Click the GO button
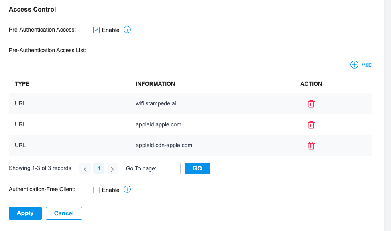Image resolution: width=391 pixels, height=231 pixels. click(197, 168)
